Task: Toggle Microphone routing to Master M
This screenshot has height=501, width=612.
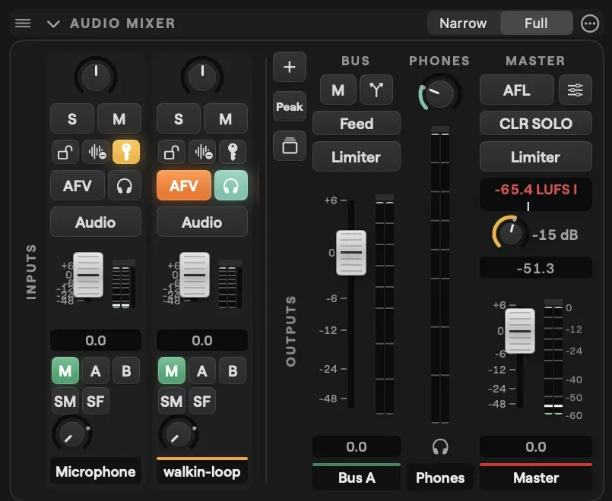Action: (x=65, y=371)
